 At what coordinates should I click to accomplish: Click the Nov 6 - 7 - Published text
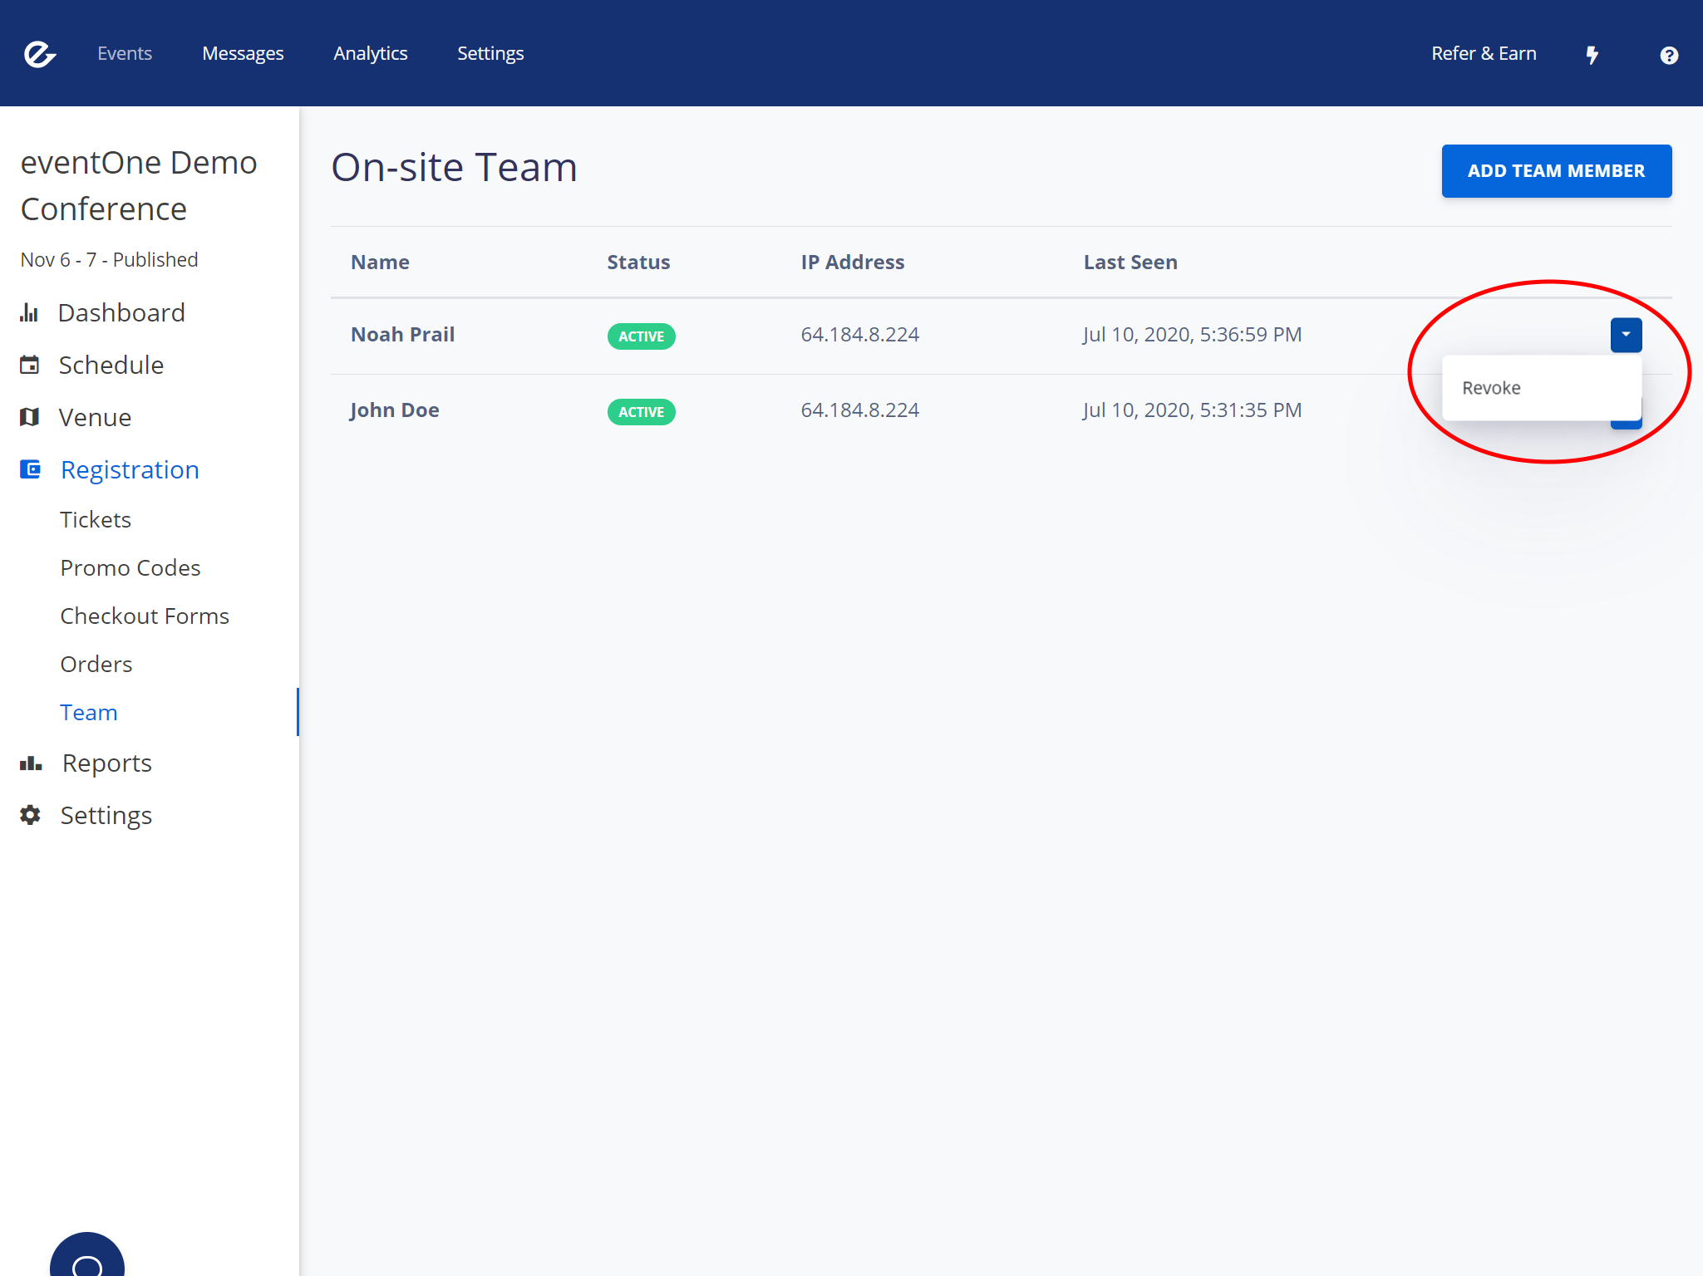[109, 260]
